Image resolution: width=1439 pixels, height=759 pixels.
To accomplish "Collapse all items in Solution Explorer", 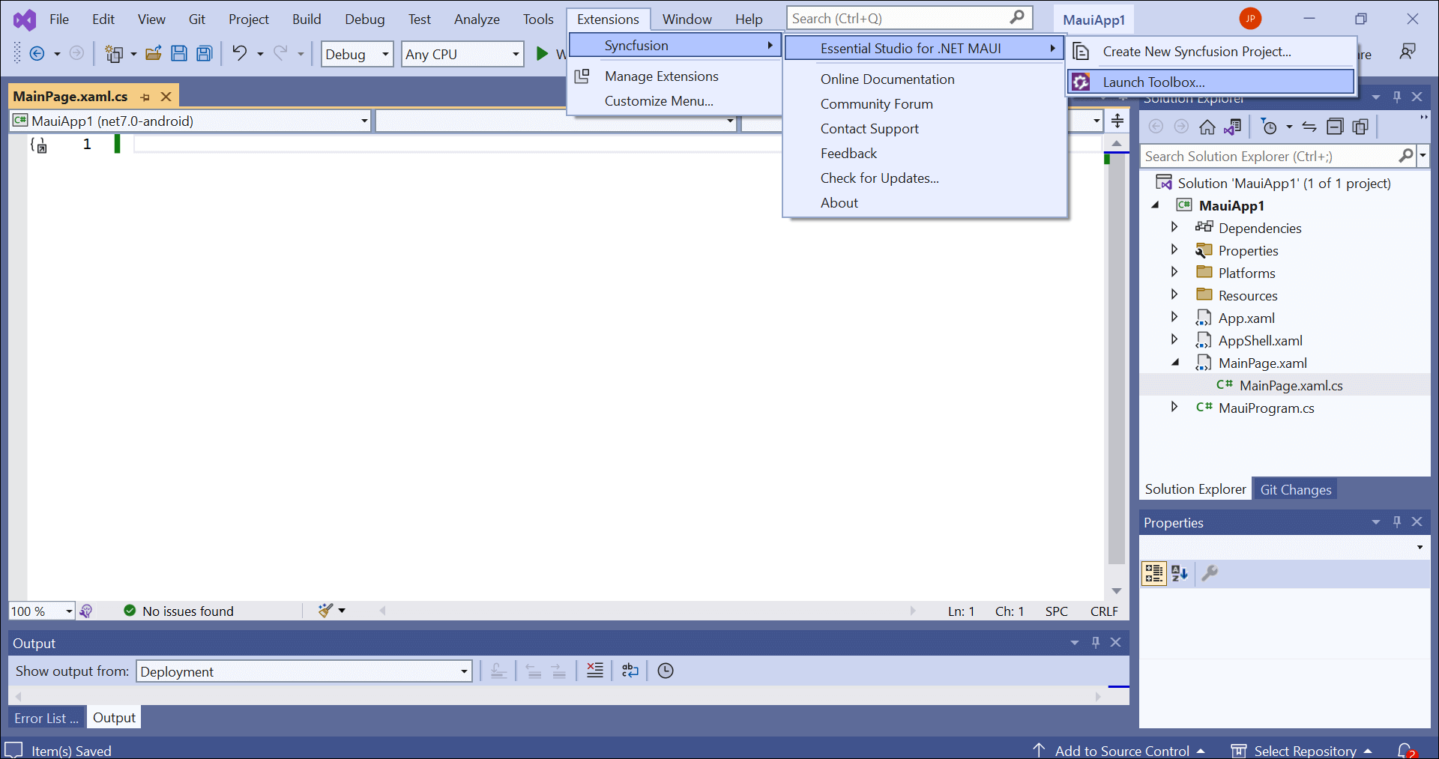I will pos(1336,127).
